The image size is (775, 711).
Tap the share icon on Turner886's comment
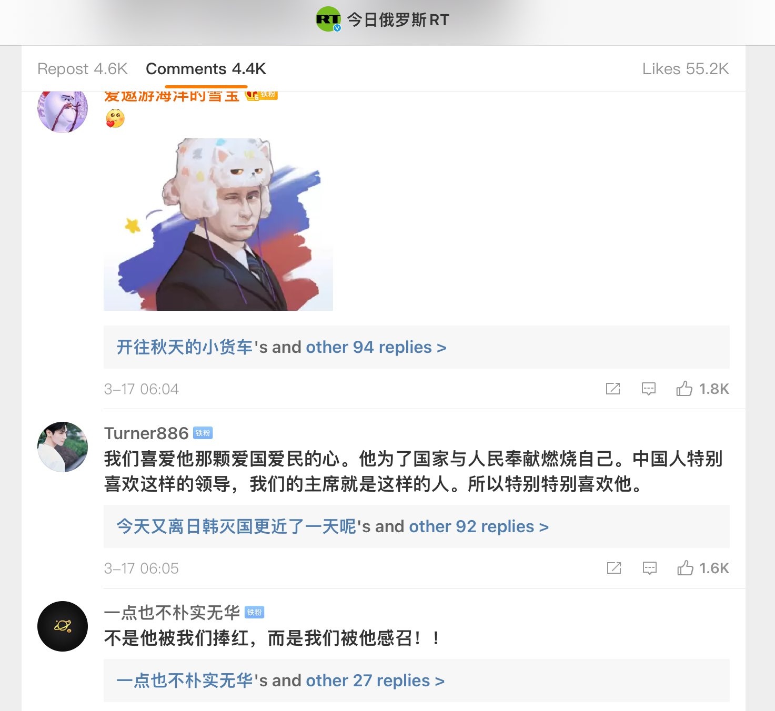[614, 568]
